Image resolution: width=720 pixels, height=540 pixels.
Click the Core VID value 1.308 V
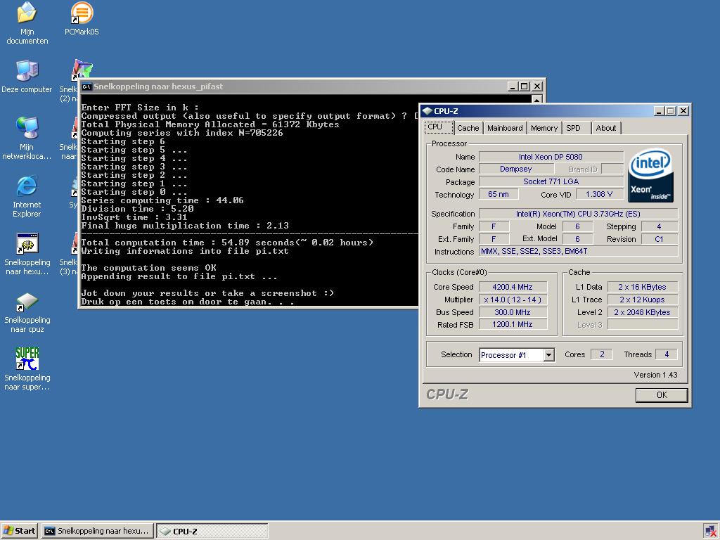[599, 194]
